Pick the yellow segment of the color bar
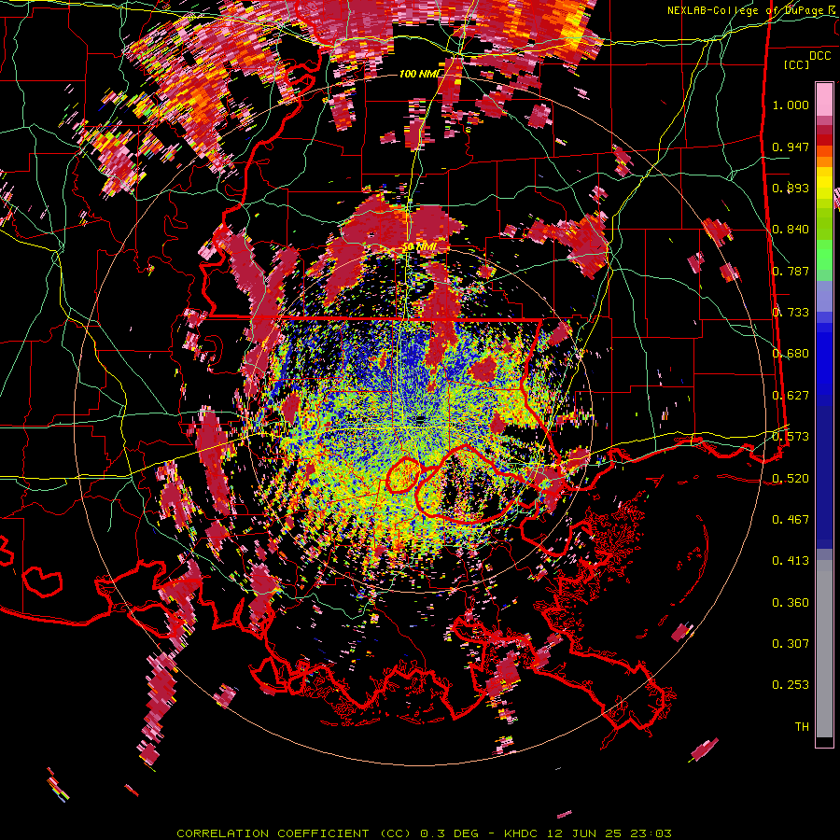This screenshot has width=840, height=840. click(824, 182)
